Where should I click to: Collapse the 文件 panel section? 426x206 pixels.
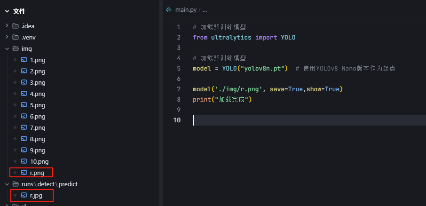pos(6,11)
